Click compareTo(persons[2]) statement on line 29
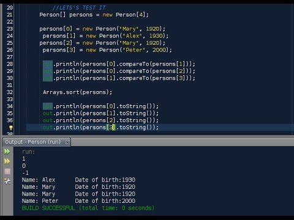Viewport: 294px width, 220px height. [x=119, y=71]
